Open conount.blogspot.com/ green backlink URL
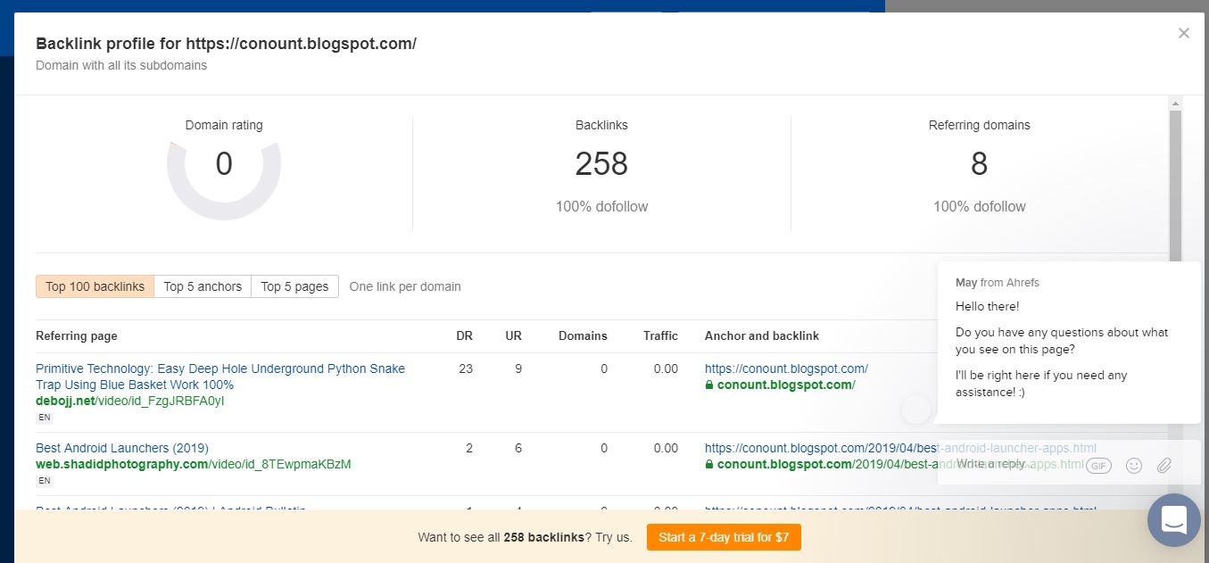The image size is (1209, 563). 786,385
